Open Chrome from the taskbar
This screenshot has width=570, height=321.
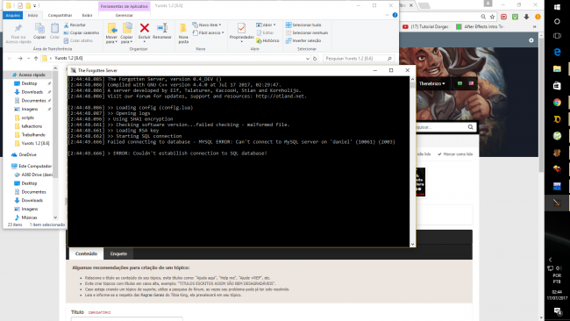pyautogui.click(x=557, y=103)
